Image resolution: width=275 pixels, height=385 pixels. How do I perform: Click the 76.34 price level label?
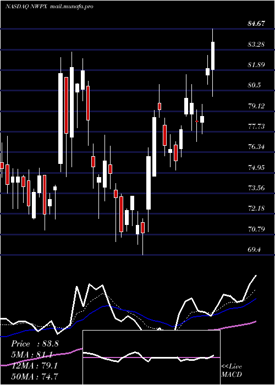256,147
